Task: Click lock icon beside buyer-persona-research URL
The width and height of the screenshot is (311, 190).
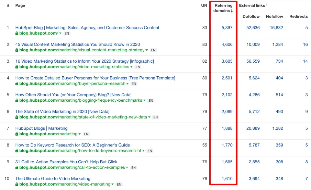Action: 17,84
